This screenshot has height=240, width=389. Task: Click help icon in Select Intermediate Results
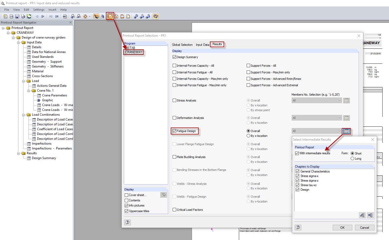pos(298,227)
